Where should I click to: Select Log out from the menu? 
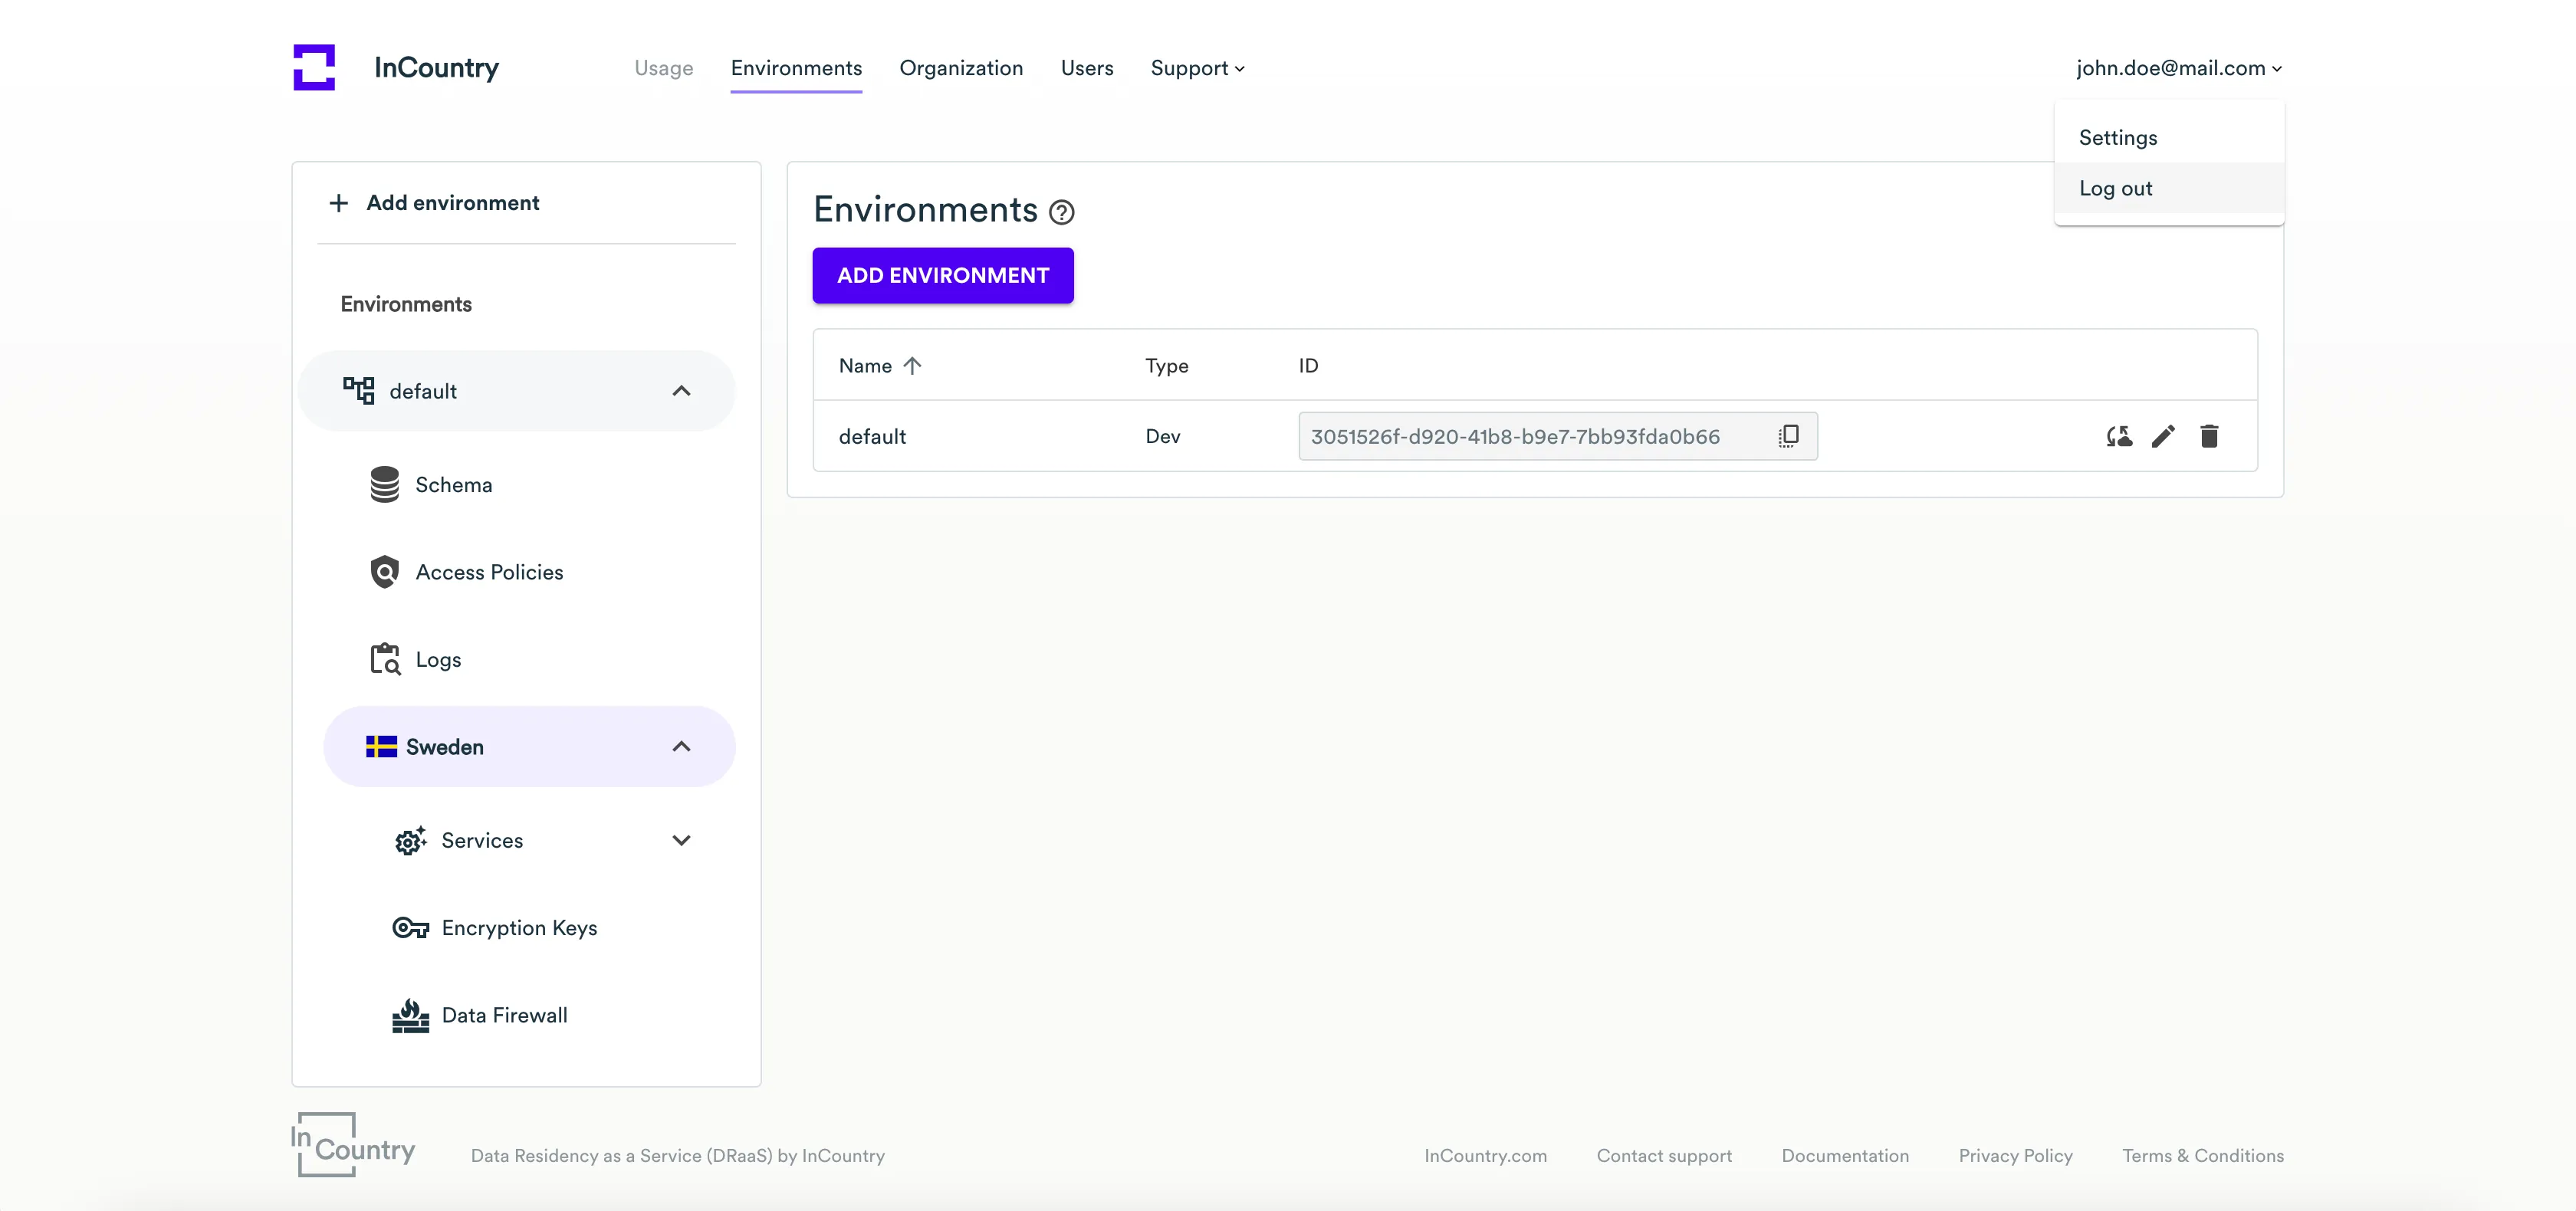pyautogui.click(x=2115, y=189)
